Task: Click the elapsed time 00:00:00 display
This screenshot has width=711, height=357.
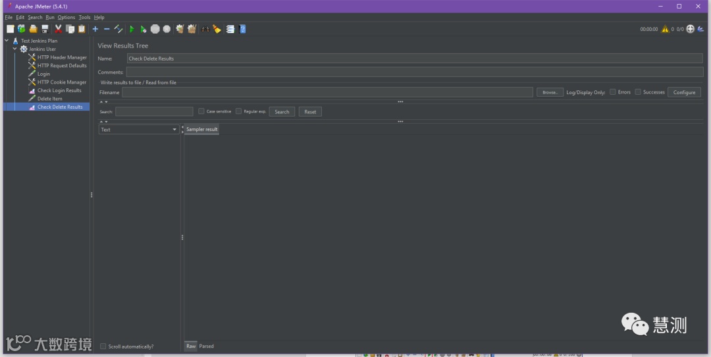Action: [x=649, y=29]
